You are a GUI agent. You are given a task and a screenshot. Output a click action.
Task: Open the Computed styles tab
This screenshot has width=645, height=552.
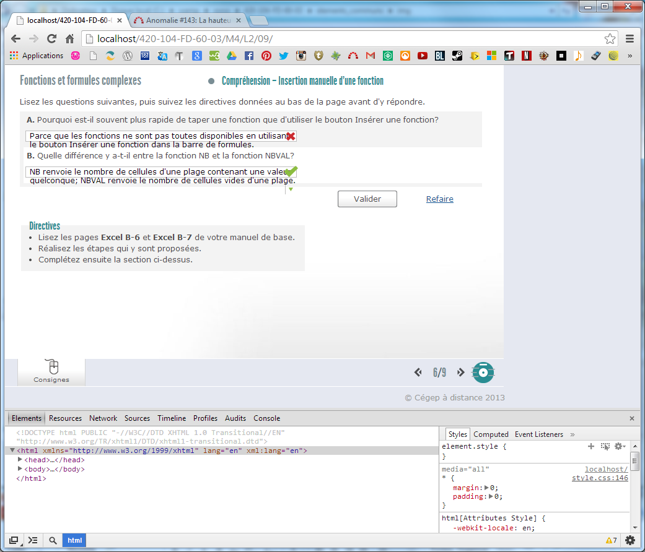coord(491,434)
